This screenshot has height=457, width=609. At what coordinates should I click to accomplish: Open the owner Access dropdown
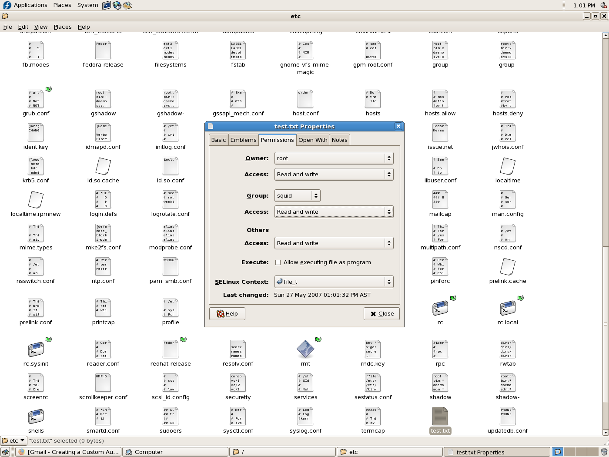(x=334, y=175)
